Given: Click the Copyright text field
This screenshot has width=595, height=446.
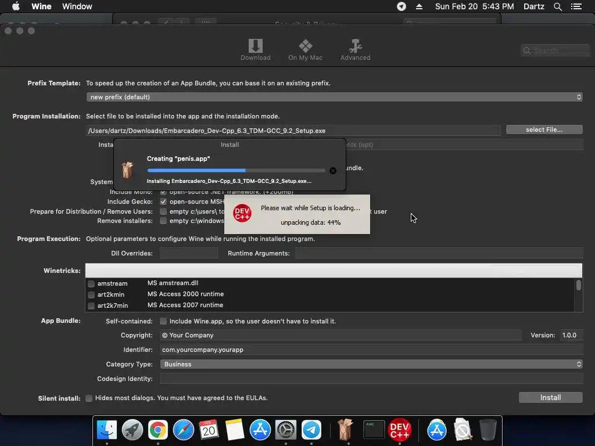Looking at the screenshot, I should [x=340, y=335].
